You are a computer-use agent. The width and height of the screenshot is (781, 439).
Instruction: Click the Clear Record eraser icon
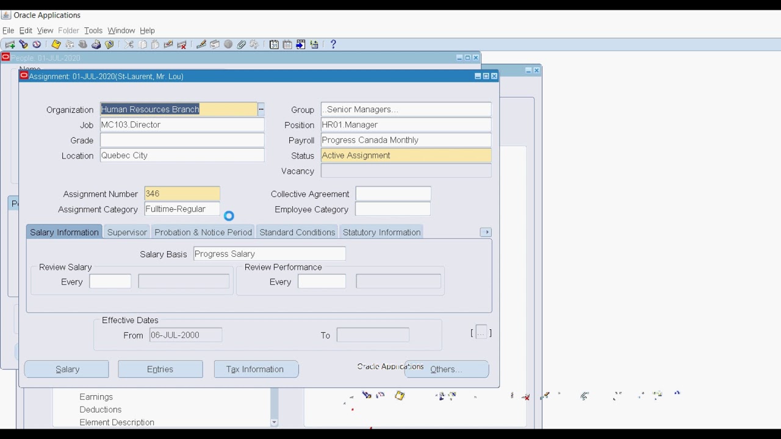tap(168, 45)
